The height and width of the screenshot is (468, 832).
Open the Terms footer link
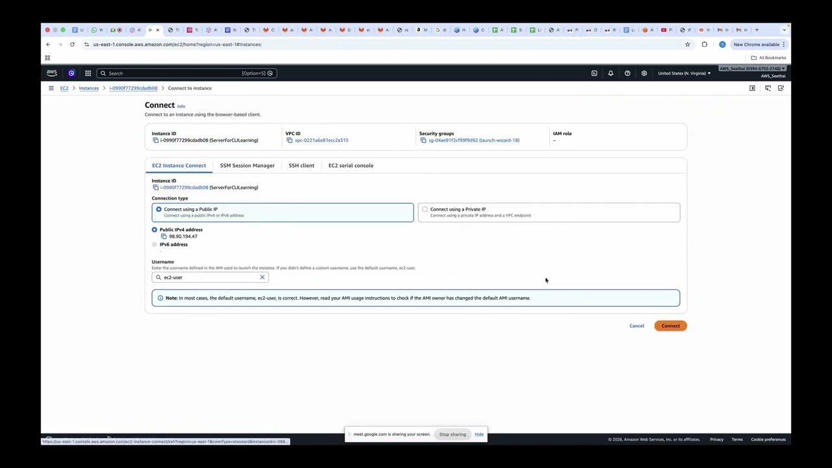coord(737,439)
